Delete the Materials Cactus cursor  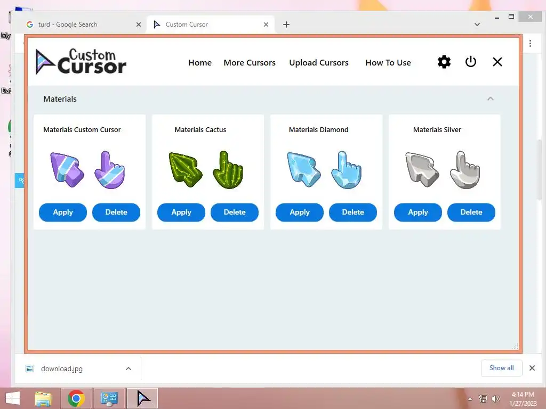(x=235, y=212)
